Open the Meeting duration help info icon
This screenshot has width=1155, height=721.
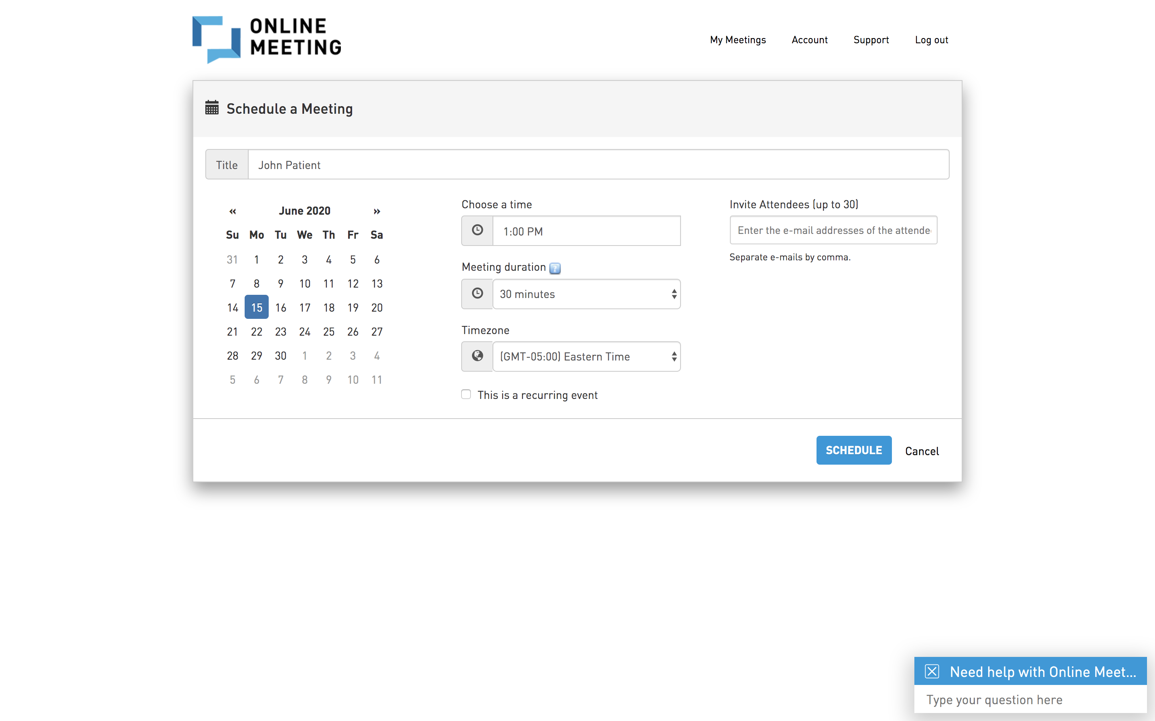[555, 268]
